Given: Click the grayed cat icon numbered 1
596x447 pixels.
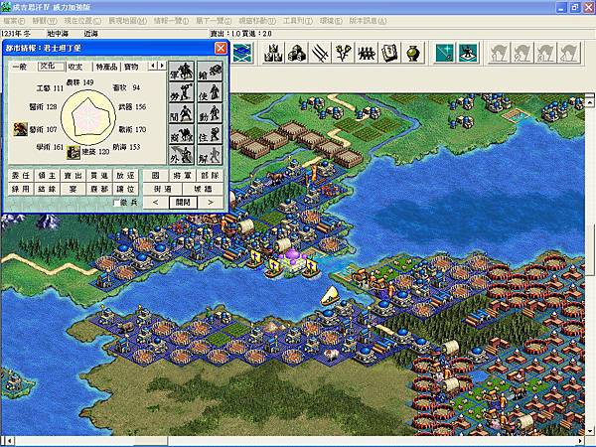Looking at the screenshot, I should pos(499,53).
